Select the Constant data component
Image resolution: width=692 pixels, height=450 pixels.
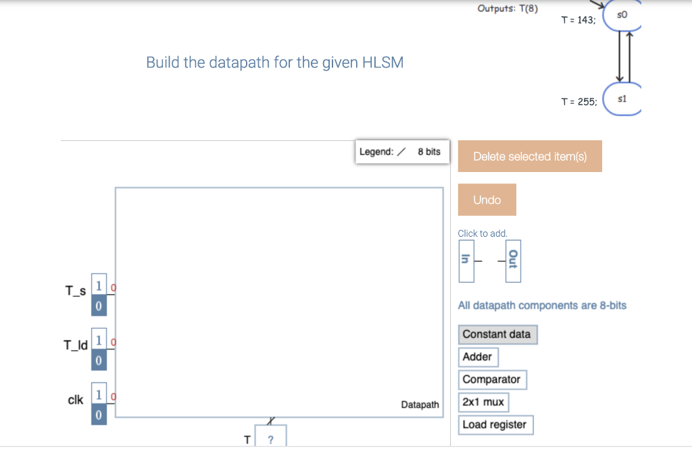(498, 334)
